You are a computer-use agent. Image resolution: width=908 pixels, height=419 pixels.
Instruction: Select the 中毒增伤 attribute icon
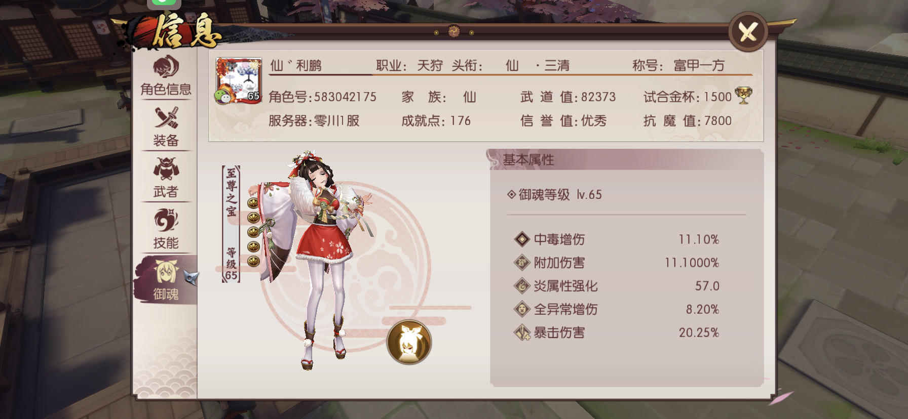tap(522, 239)
